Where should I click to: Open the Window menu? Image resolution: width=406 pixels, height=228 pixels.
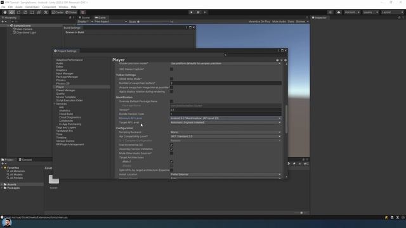coord(63,7)
